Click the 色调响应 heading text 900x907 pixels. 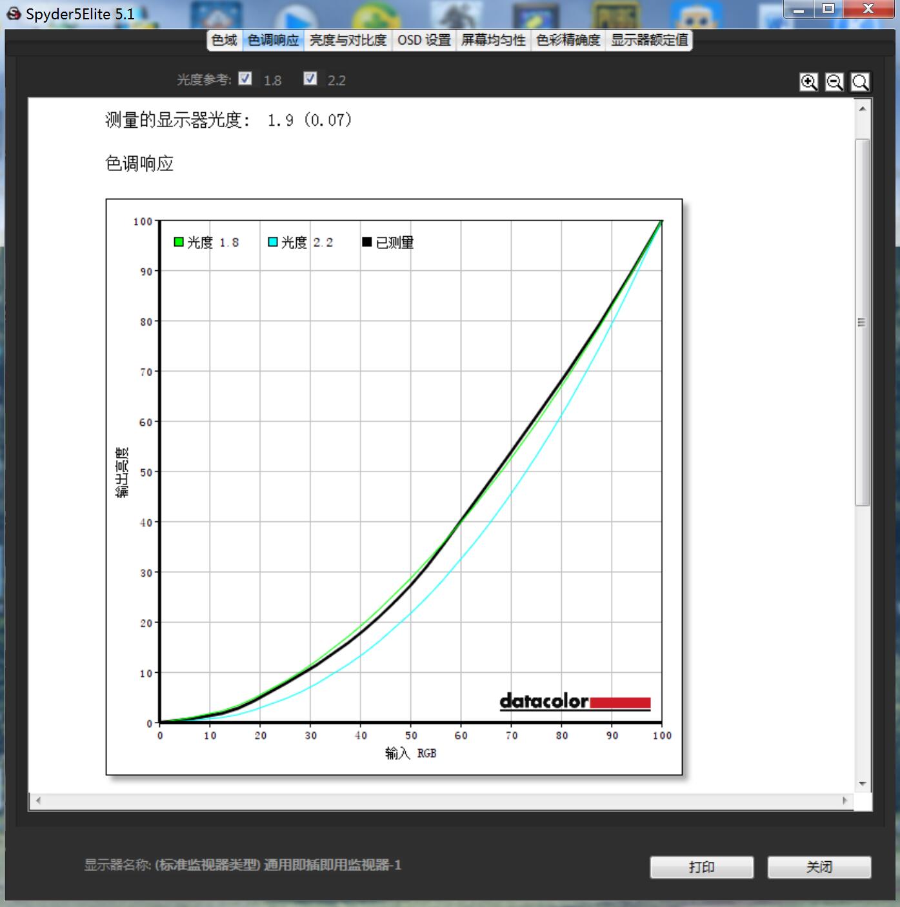pyautogui.click(x=139, y=164)
